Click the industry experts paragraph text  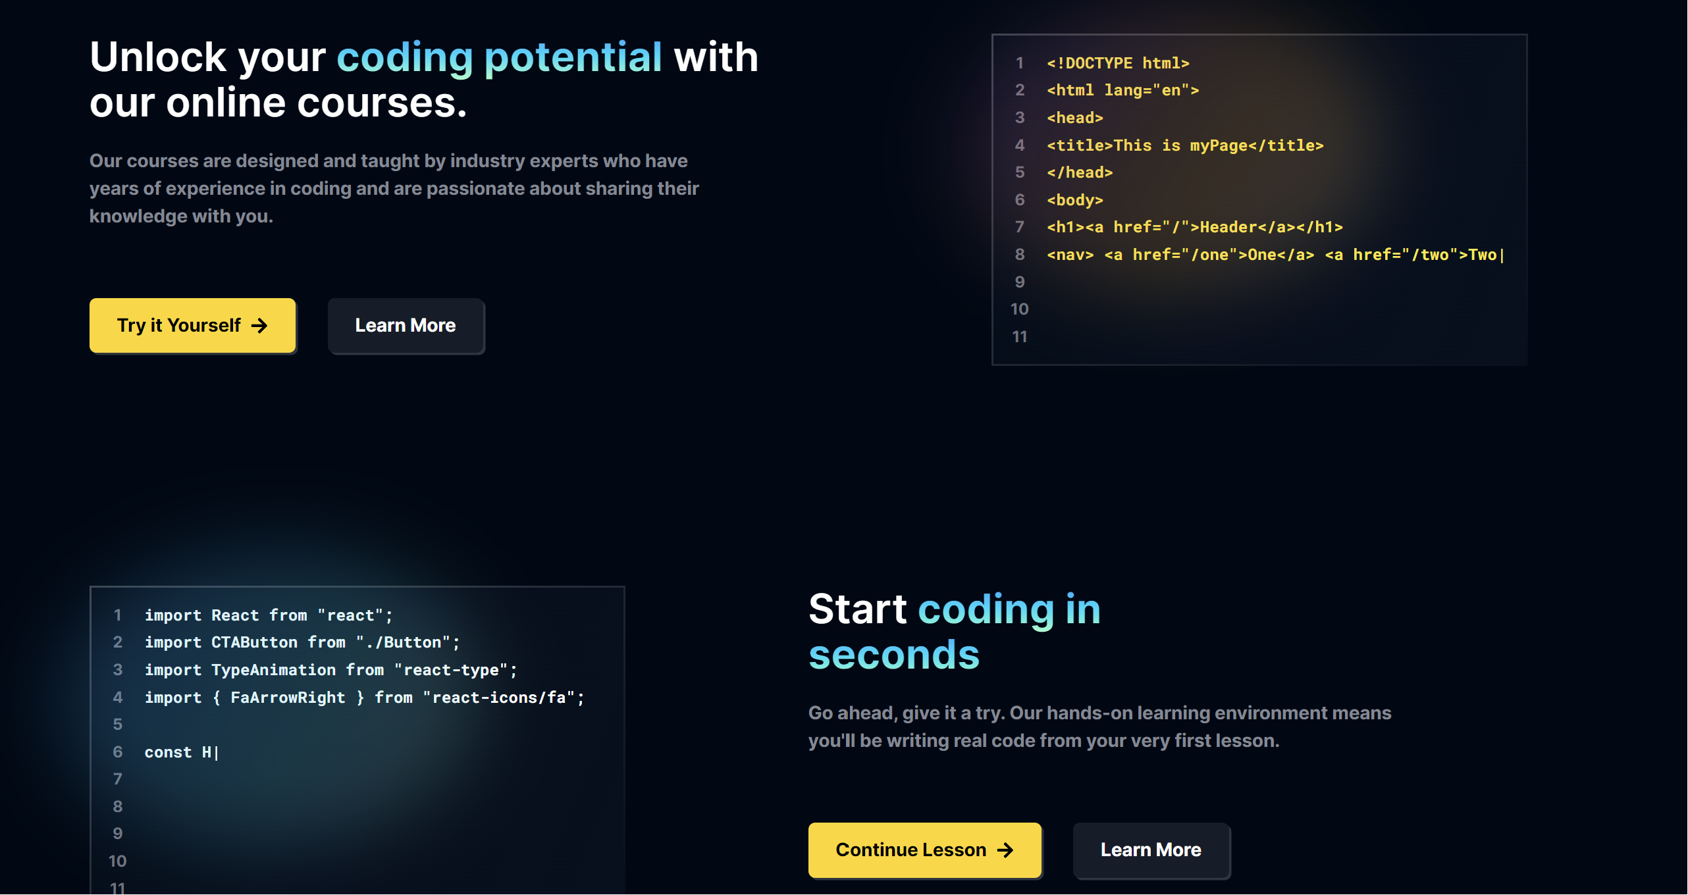point(394,188)
